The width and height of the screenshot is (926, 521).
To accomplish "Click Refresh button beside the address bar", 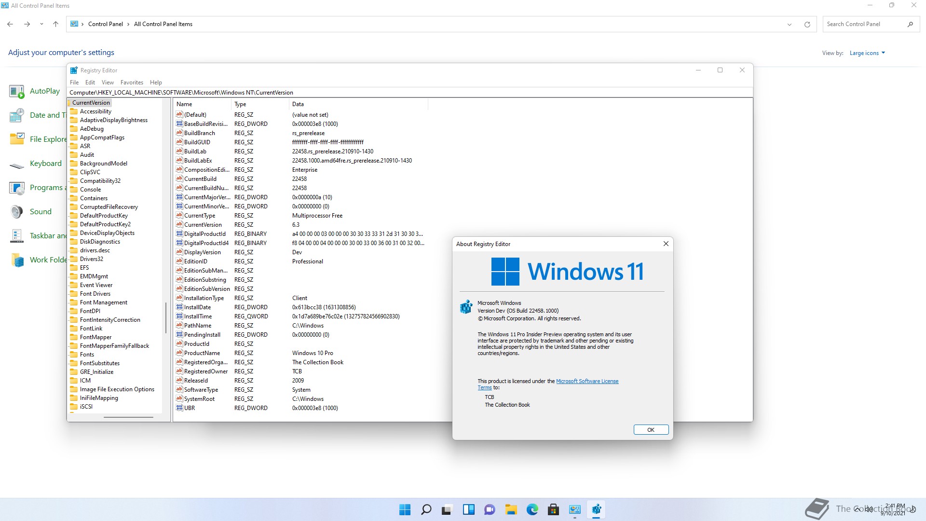I will point(807,24).
